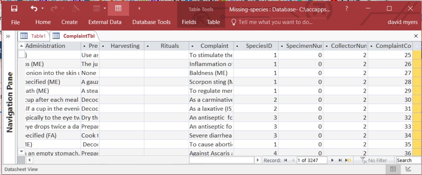Image resolution: width=422 pixels, height=175 pixels.
Task: Go to the next record arrow
Action: tap(333, 160)
